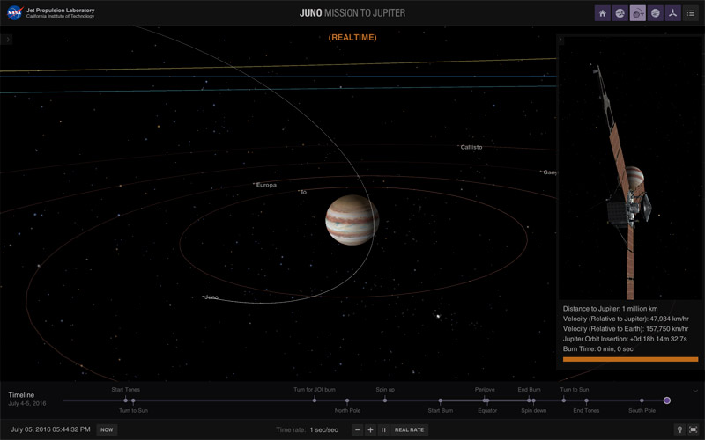Pause the simulation
705x440 pixels.
click(383, 429)
